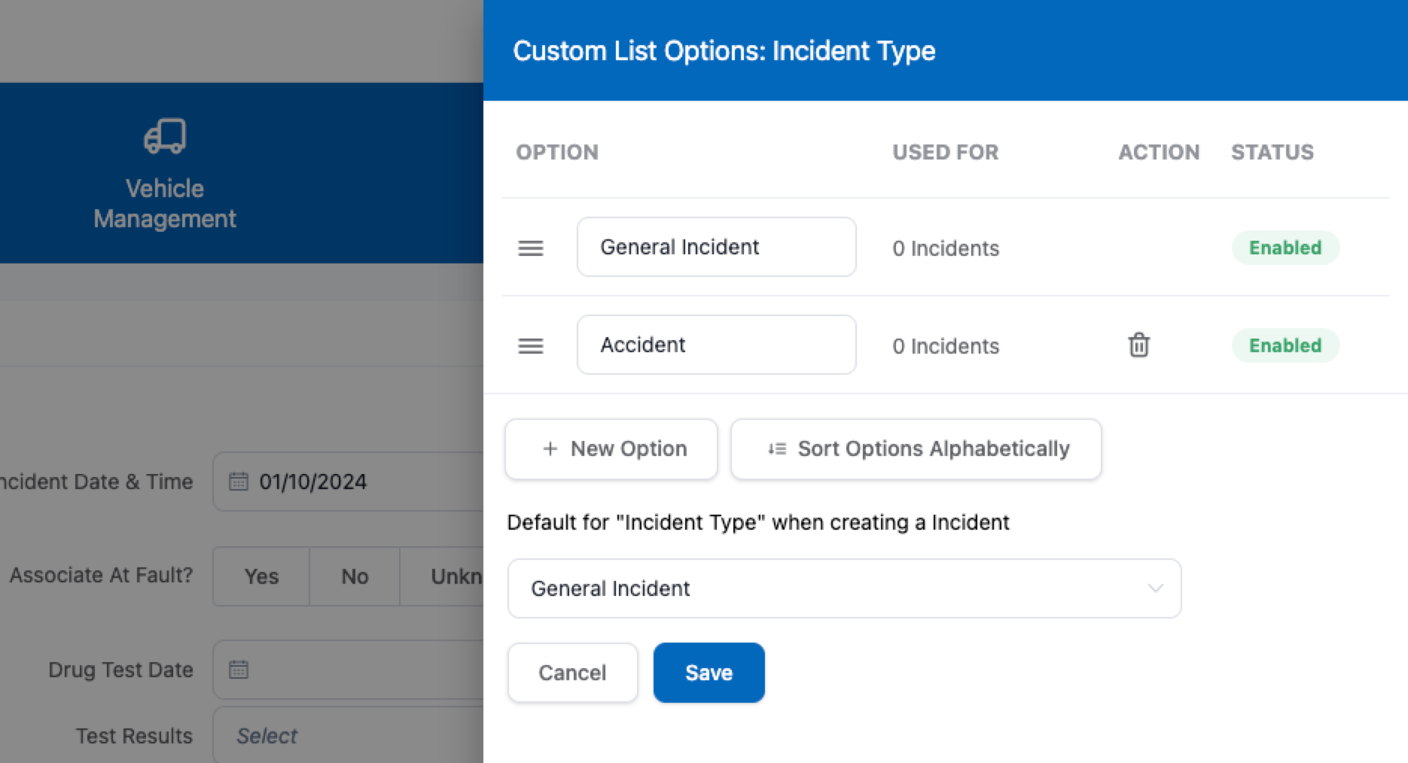
Task: Click the Vehicle Management truck icon
Action: [x=165, y=136]
